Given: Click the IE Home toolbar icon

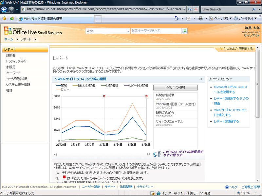Looking at the screenshot, I should click(176, 18).
